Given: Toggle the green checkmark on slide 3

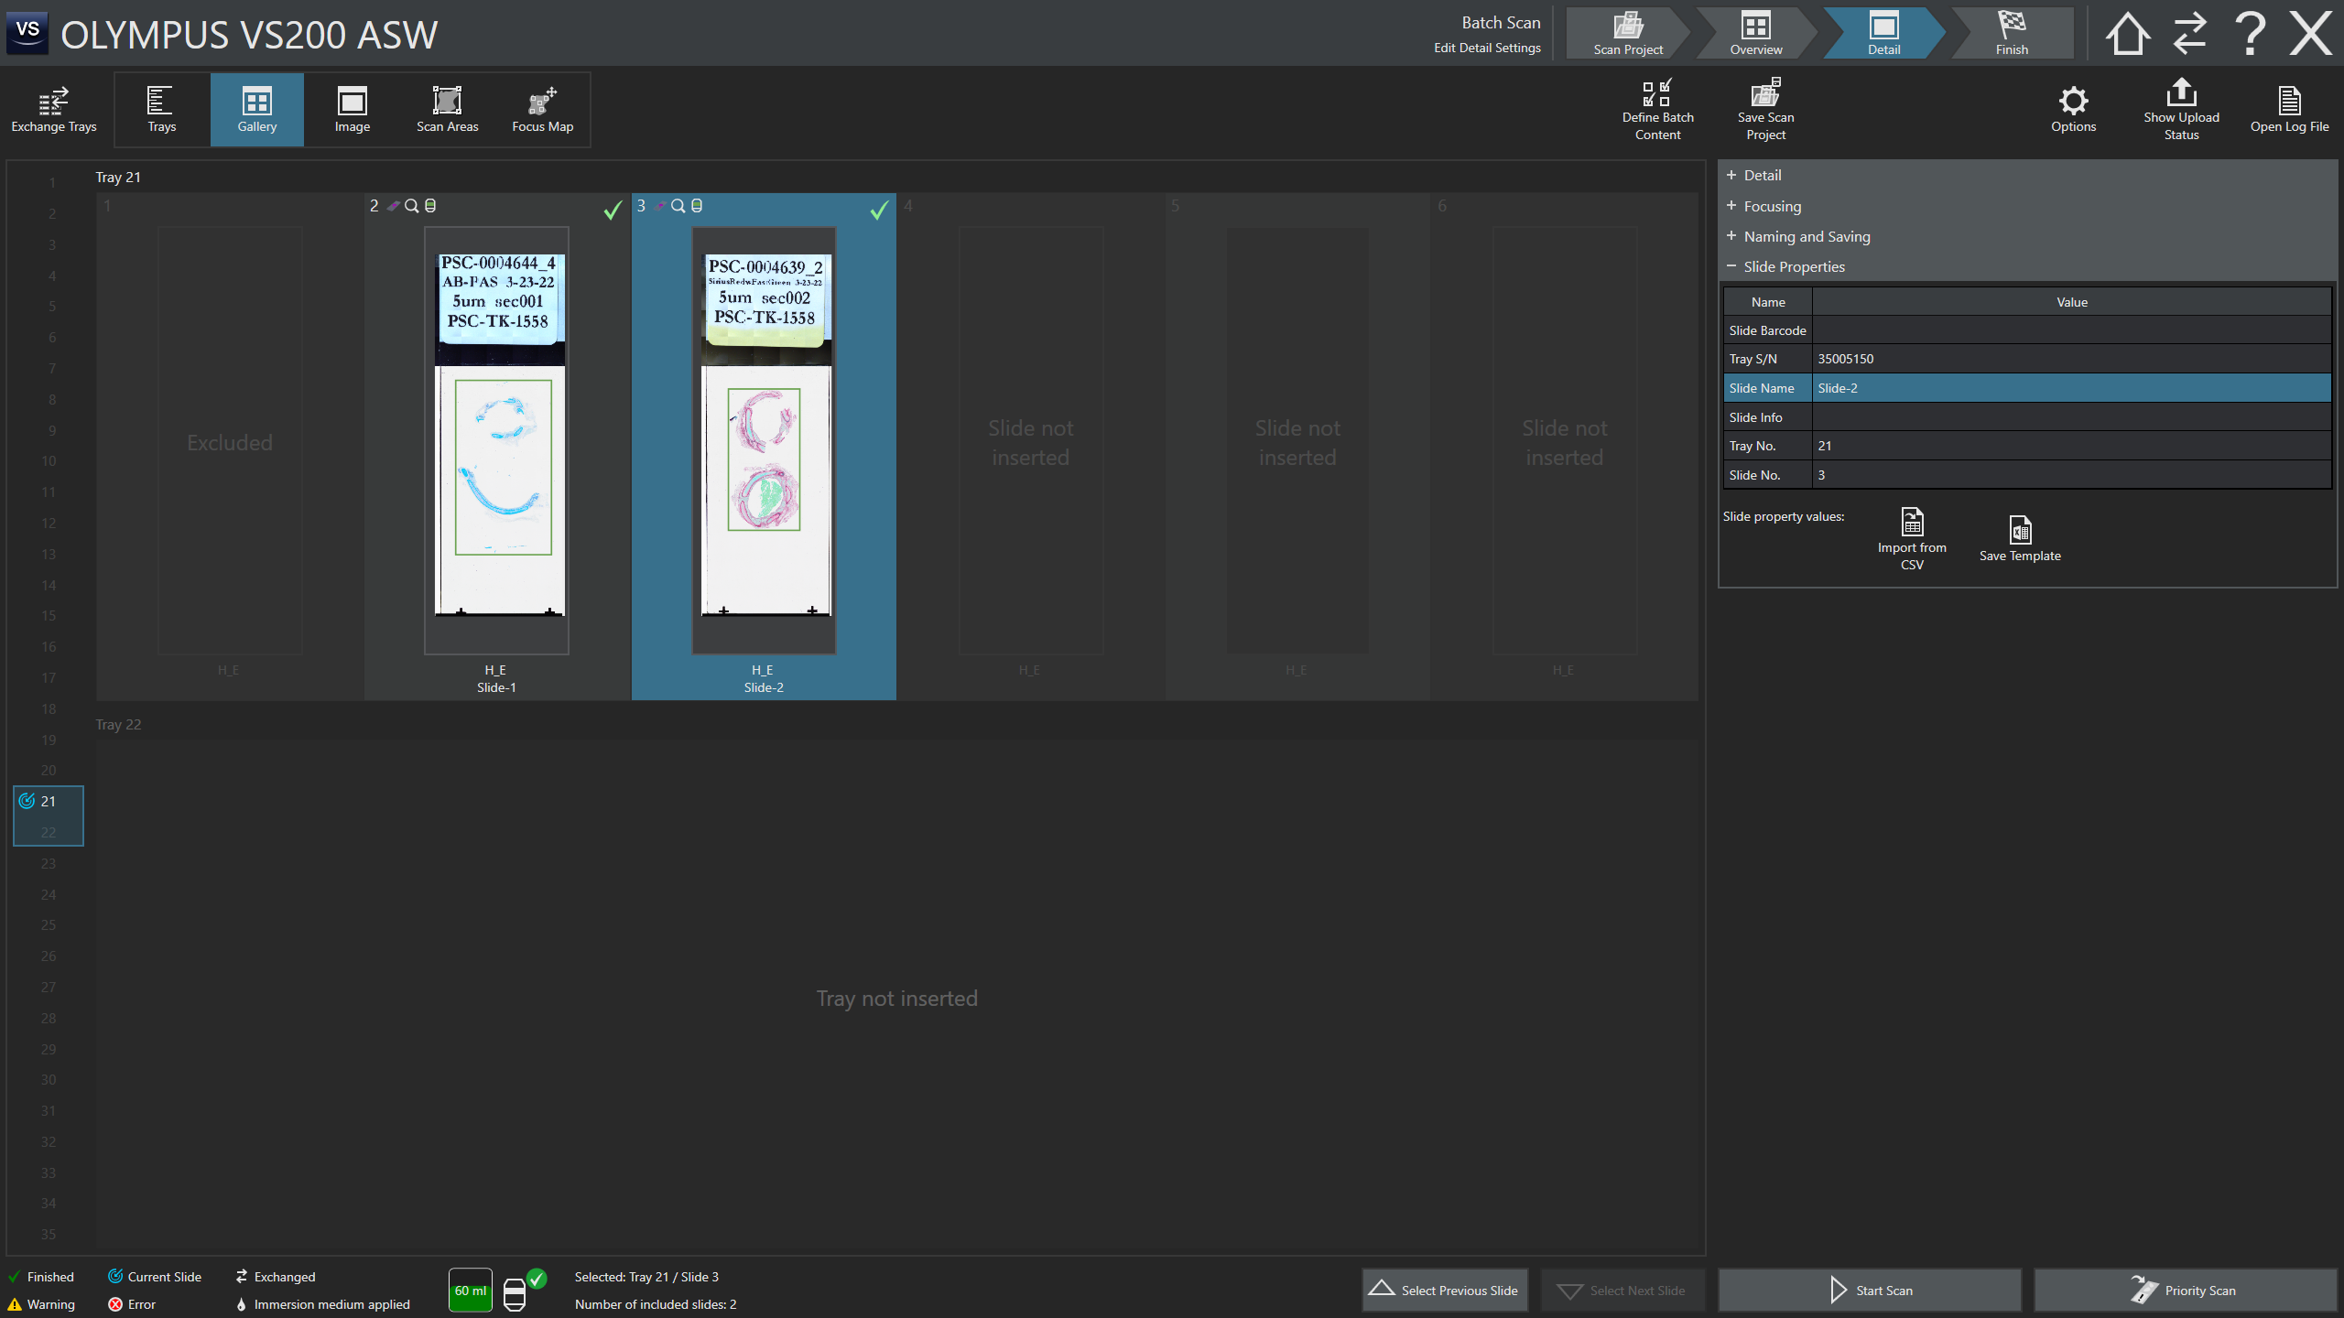Looking at the screenshot, I should pos(879,211).
